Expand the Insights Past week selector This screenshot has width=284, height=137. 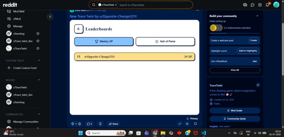click(x=225, y=126)
